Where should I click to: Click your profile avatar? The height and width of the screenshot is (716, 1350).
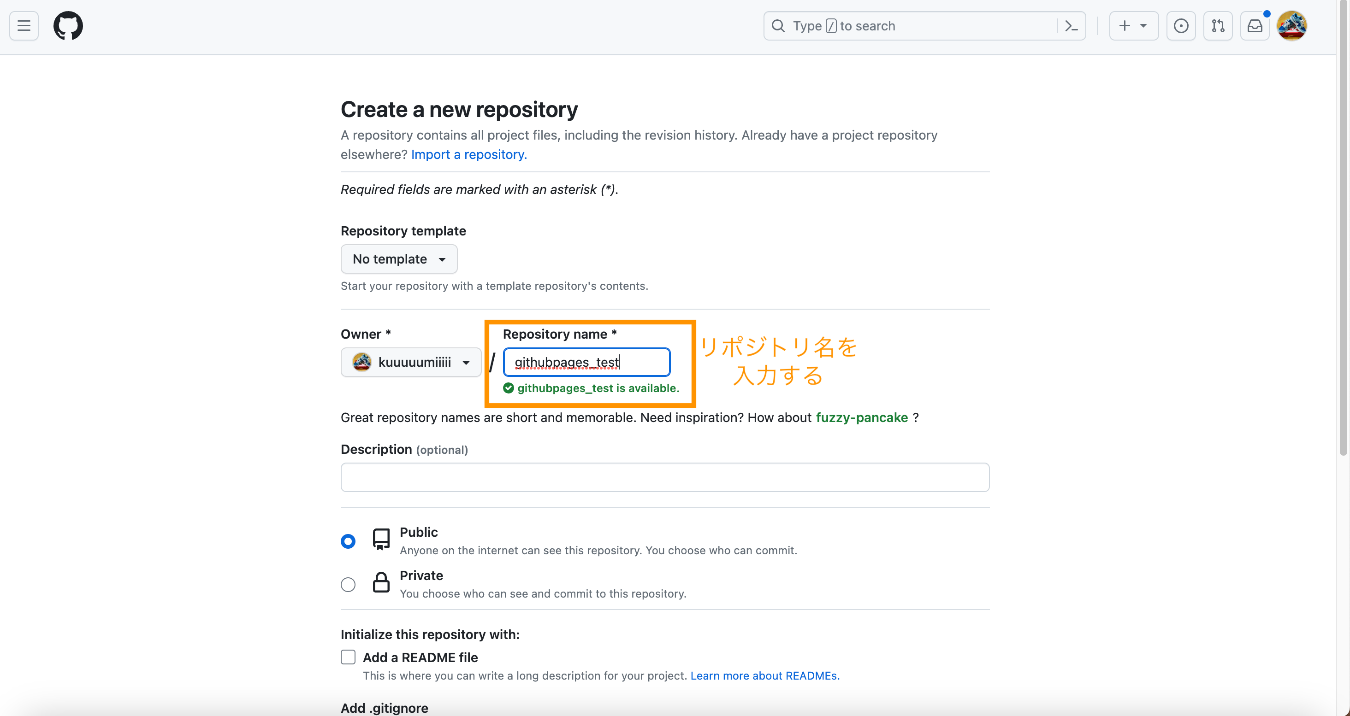[x=1291, y=26]
